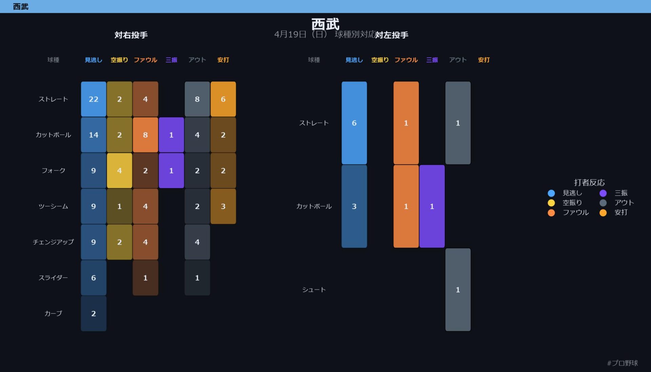
Task: Click the フォーク 三振 cell showing 1
Action: [171, 171]
